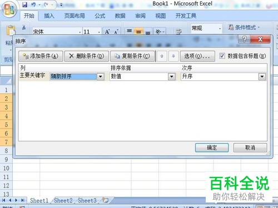This screenshot has height=208, width=278.
Task: Click the sort dialog help question mark
Action: (x=244, y=39)
